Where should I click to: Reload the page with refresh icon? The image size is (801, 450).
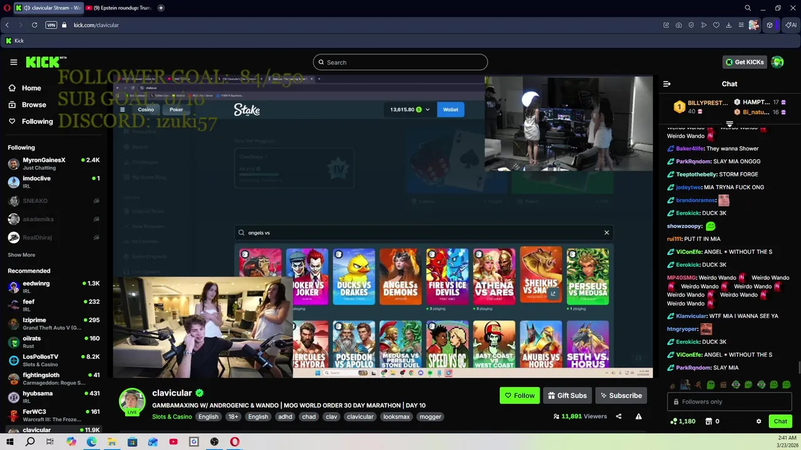point(34,25)
